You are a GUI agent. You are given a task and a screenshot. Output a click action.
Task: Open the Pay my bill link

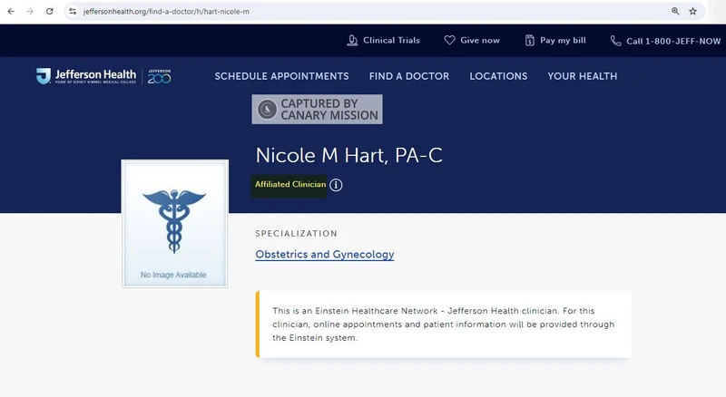click(563, 41)
